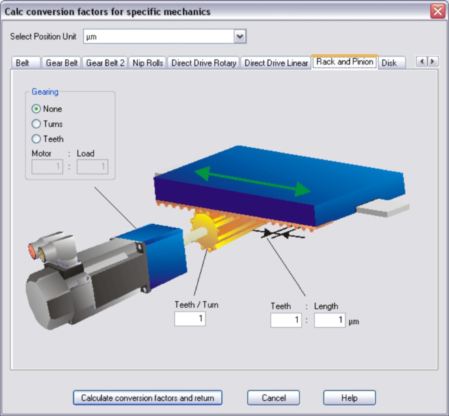The height and width of the screenshot is (416, 449).
Task: Click the green double-headed motion arrow
Action: [x=253, y=181]
